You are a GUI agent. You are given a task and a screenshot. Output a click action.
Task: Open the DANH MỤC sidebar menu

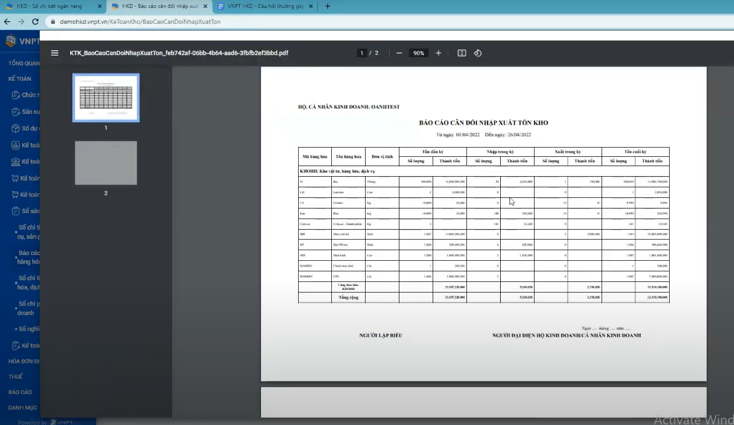[x=23, y=408]
